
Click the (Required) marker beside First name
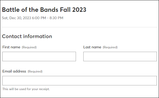pos(29,47)
